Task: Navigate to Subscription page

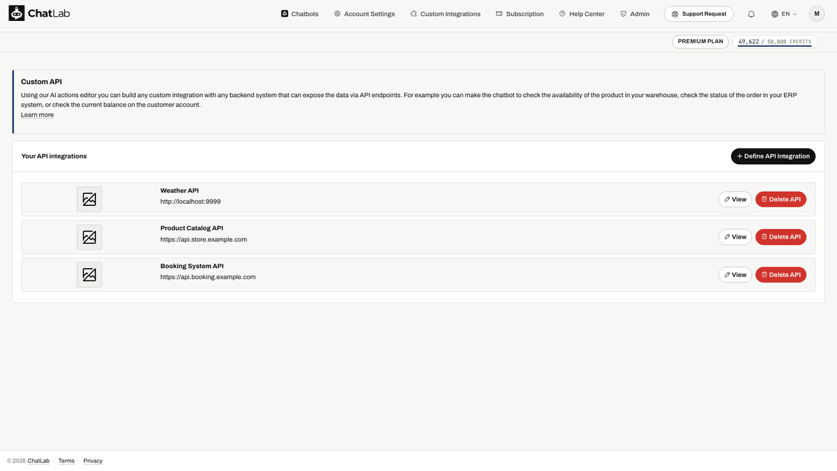Action: coord(520,14)
